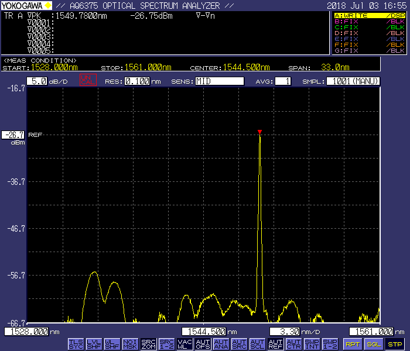The image size is (410, 351).
Task: Toggle the SGL single sweep mode
Action: click(373, 344)
